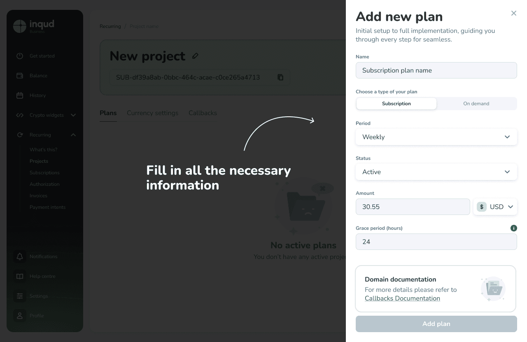This screenshot has width=527, height=342.
Task: Open the USD currency selector
Action: 495,207
